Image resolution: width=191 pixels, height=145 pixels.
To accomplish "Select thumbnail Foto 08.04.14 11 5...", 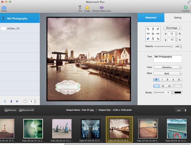I will click(177, 129).
